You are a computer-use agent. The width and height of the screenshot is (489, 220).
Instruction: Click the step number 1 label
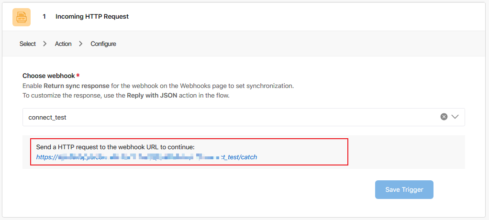point(44,17)
